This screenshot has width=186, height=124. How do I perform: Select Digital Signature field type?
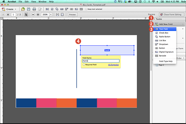point(166,52)
